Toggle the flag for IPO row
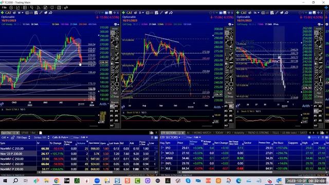The width and height of the screenshot is (329, 185). tap(162, 148)
